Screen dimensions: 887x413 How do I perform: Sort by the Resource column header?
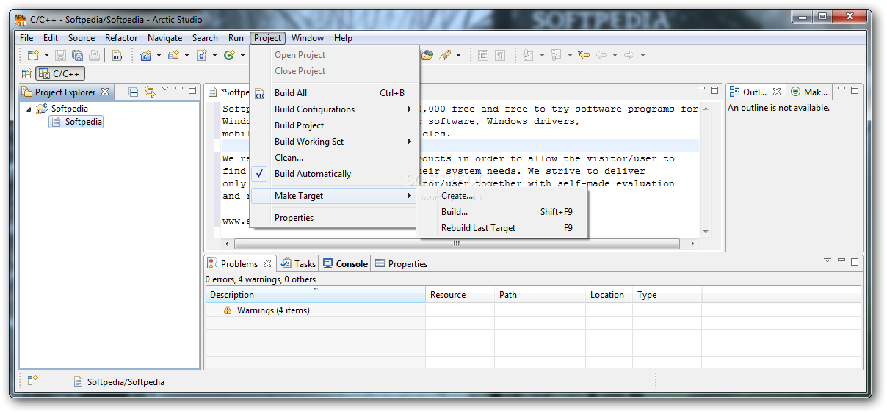[460, 295]
